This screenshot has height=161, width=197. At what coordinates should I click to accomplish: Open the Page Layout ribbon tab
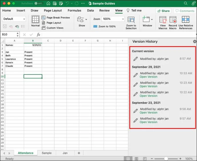53,11
